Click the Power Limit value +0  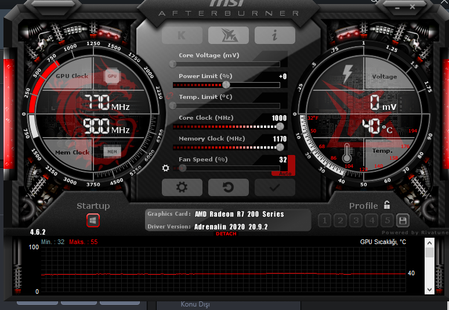283,76
